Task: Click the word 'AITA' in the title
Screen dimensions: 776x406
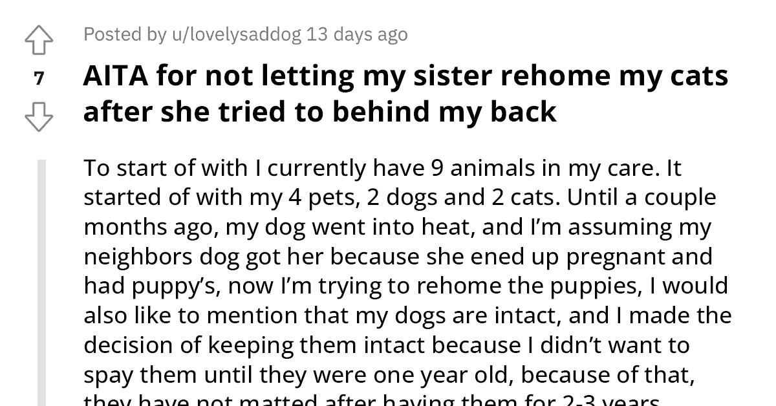Action: [x=116, y=75]
